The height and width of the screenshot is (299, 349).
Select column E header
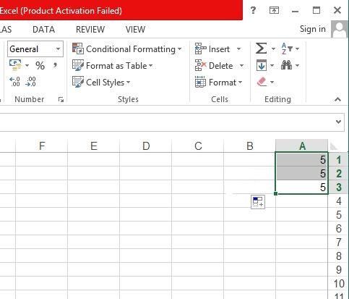pyautogui.click(x=94, y=146)
